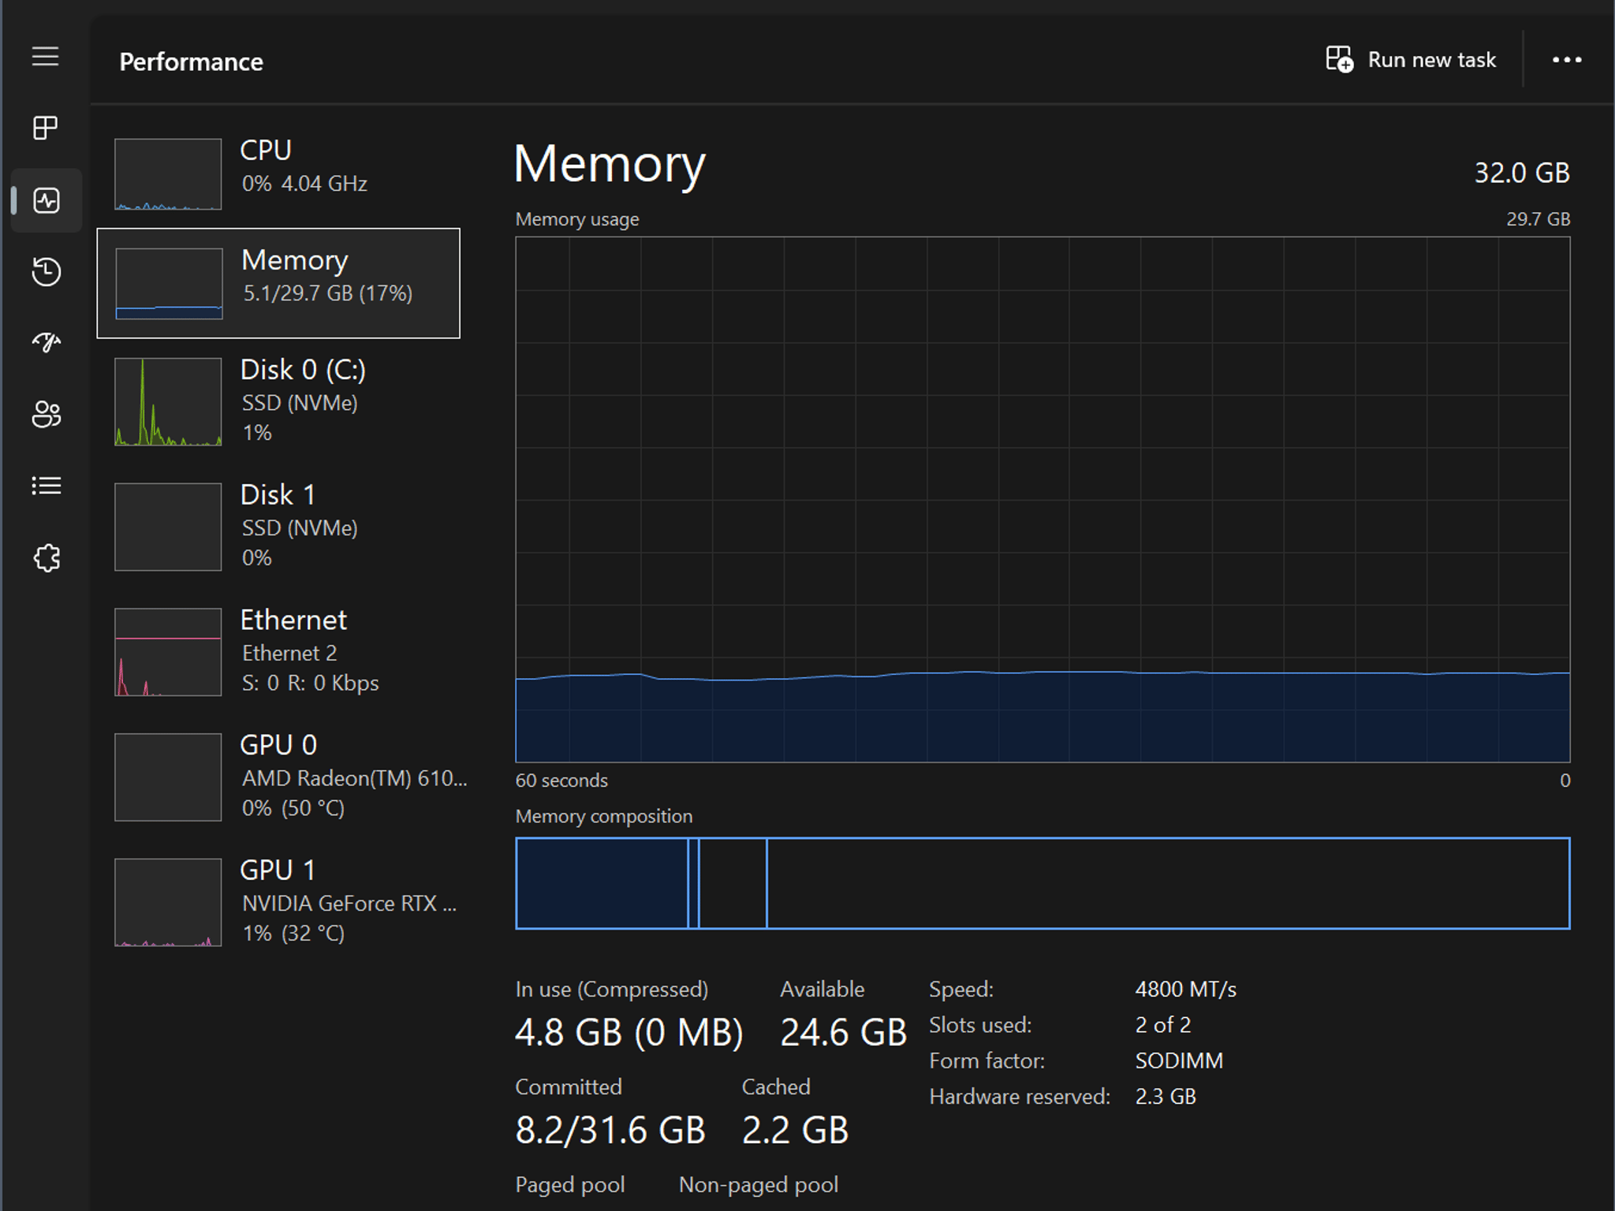Select the Ethernet 2 network item

[278, 651]
